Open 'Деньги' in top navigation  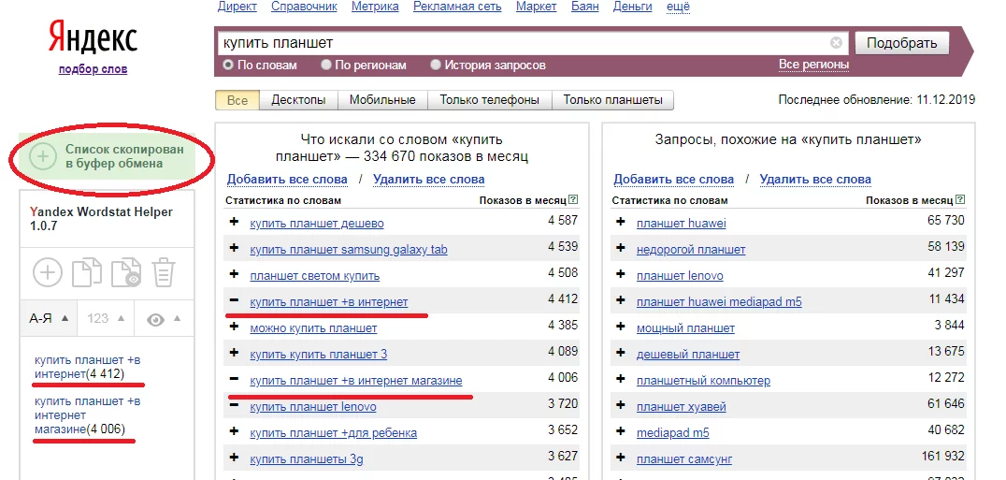(x=633, y=7)
